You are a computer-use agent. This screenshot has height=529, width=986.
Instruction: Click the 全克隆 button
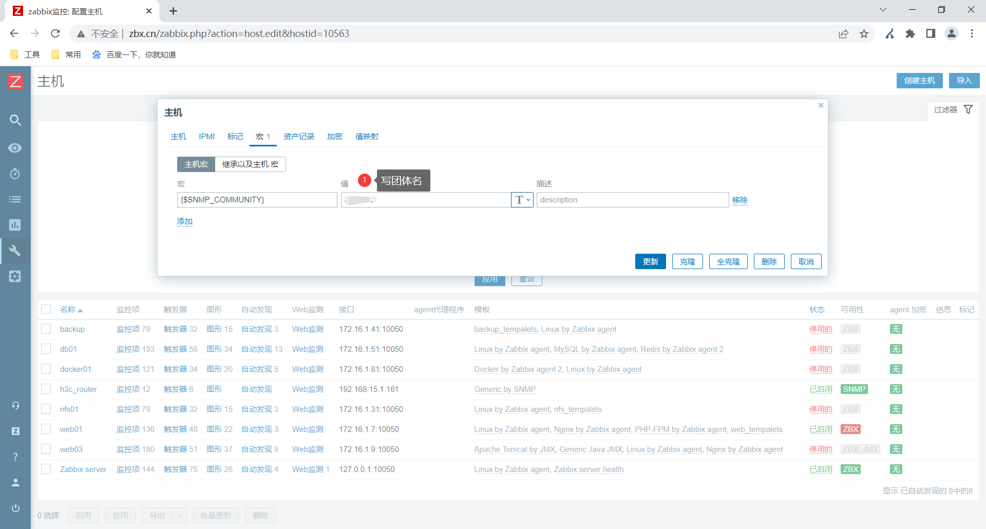pyautogui.click(x=728, y=261)
